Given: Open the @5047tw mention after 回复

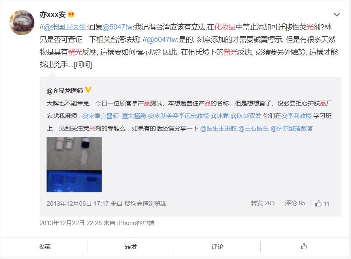Looking at the screenshot, I should [117, 27].
